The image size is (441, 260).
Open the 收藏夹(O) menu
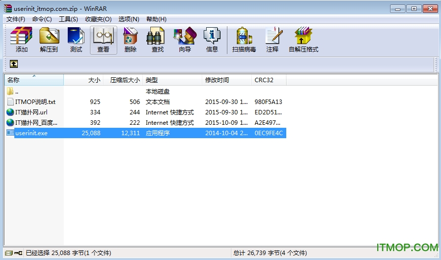tap(98, 19)
